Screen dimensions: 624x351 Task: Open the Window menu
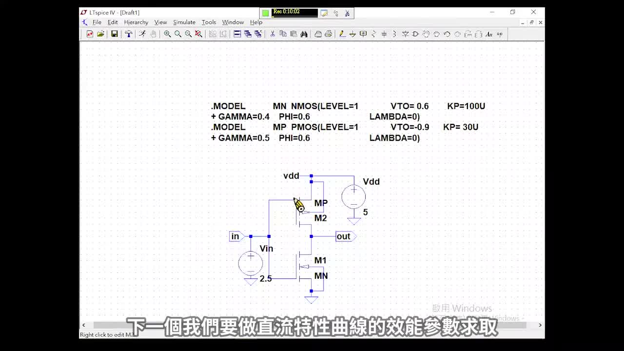pos(233,22)
